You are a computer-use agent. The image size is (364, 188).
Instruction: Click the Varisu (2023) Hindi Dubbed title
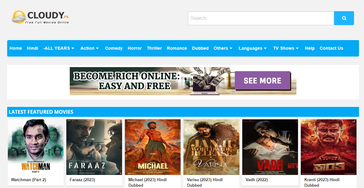tap(205, 182)
